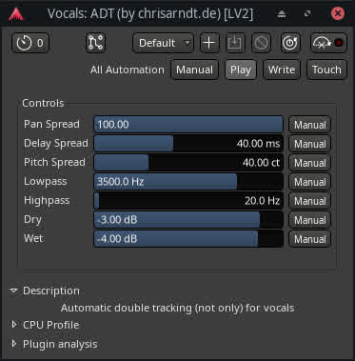Open the pin connections routing icon
The height and width of the screenshot is (361, 355).
click(x=95, y=43)
